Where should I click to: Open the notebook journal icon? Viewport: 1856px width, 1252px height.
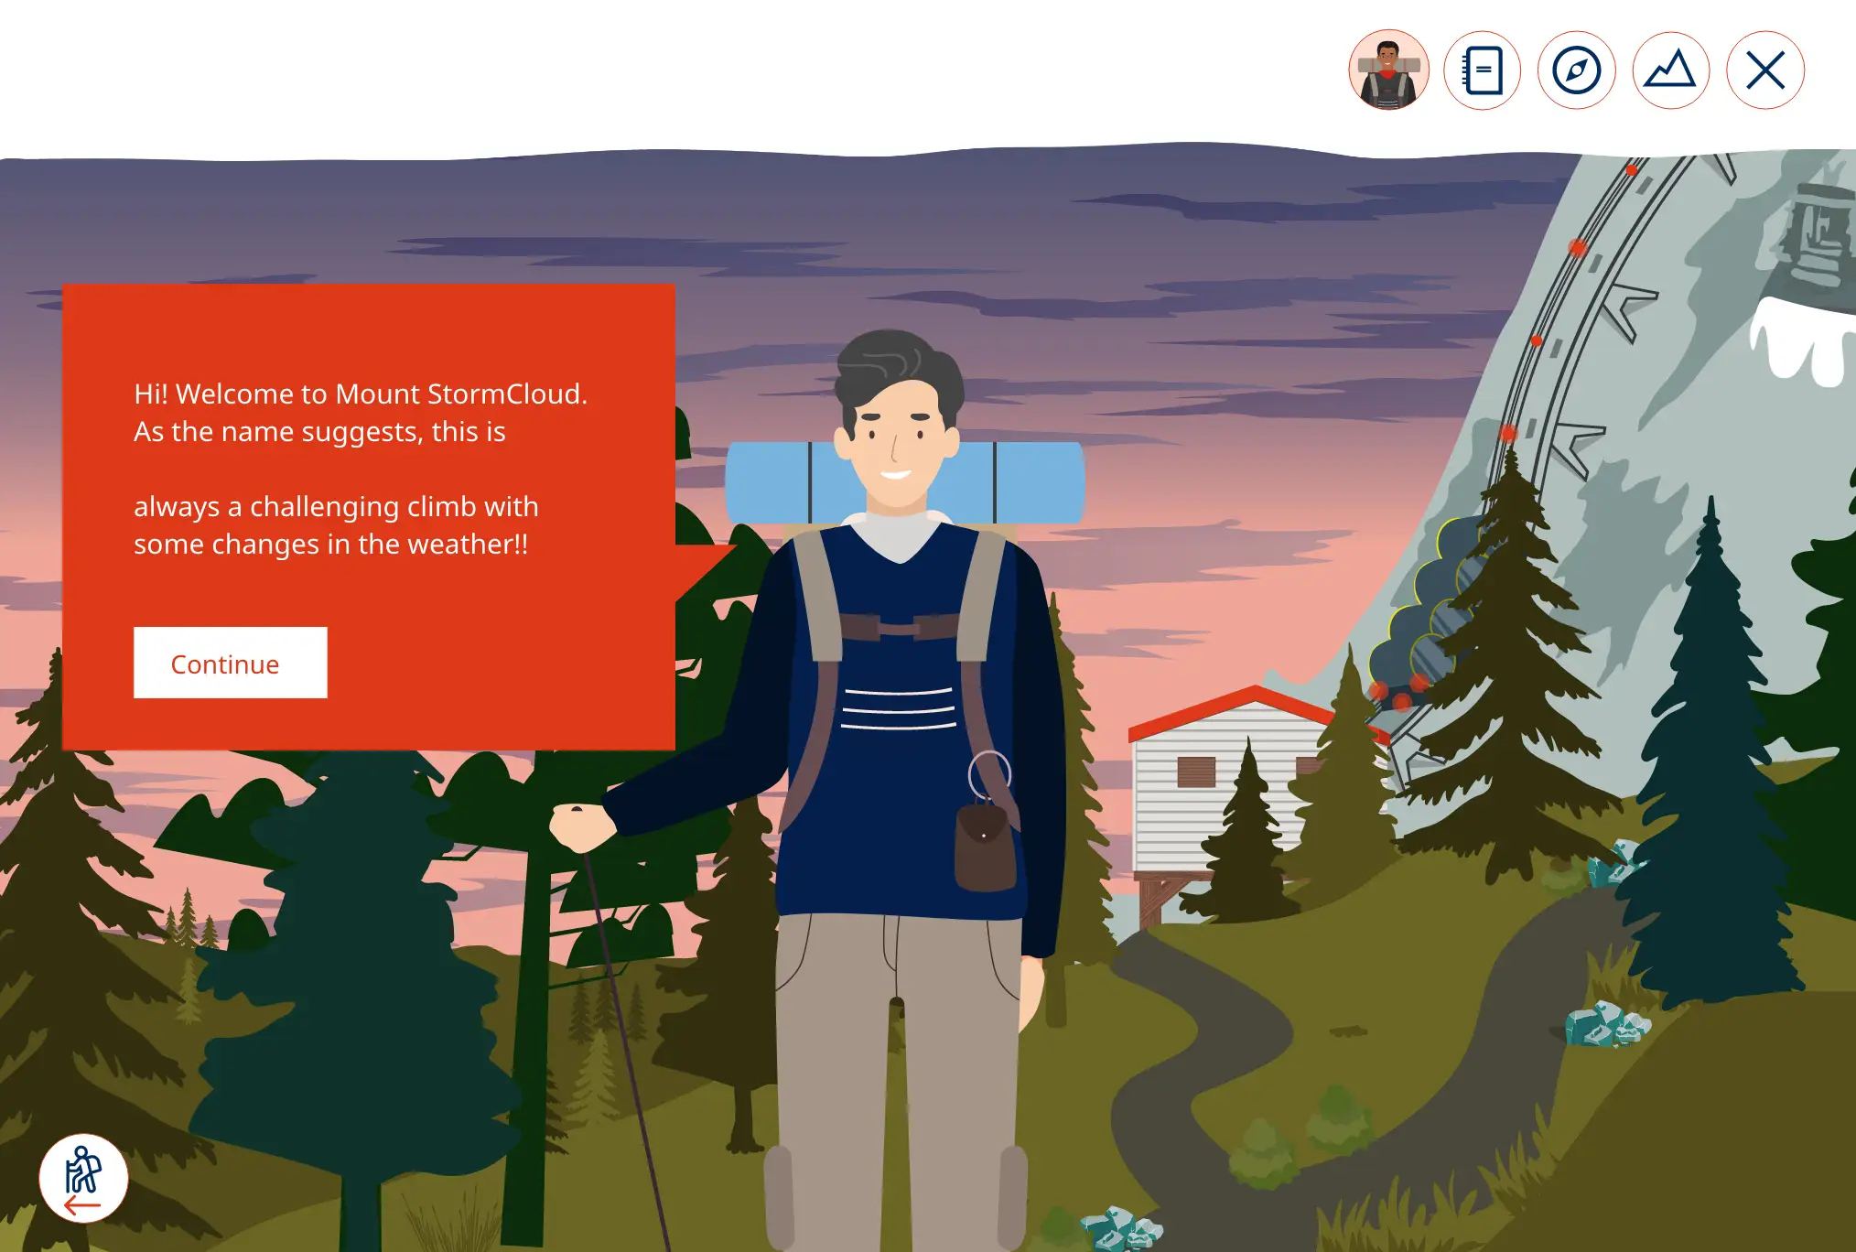[x=1483, y=70]
